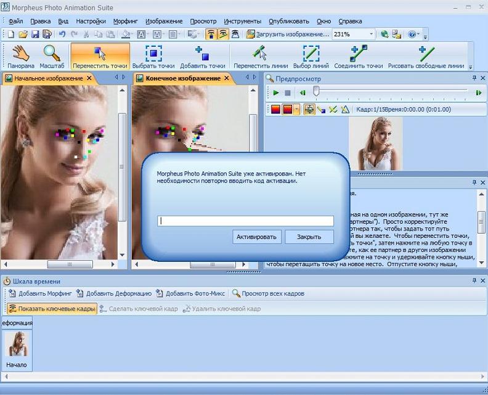Click the Активировать button
The height and width of the screenshot is (395, 488).
pos(256,237)
